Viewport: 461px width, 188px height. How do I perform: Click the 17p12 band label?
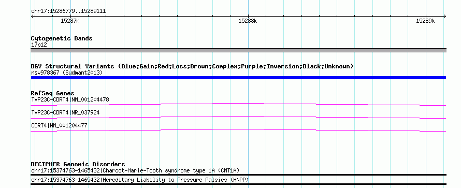click(x=39, y=45)
